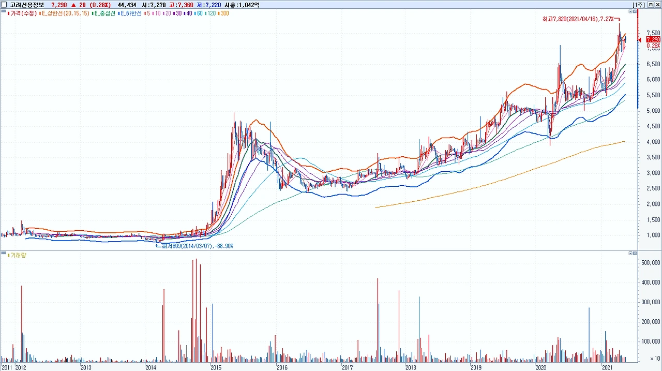
Task: Select the 가격(수정) price series legend
Action: pyautogui.click(x=23, y=13)
